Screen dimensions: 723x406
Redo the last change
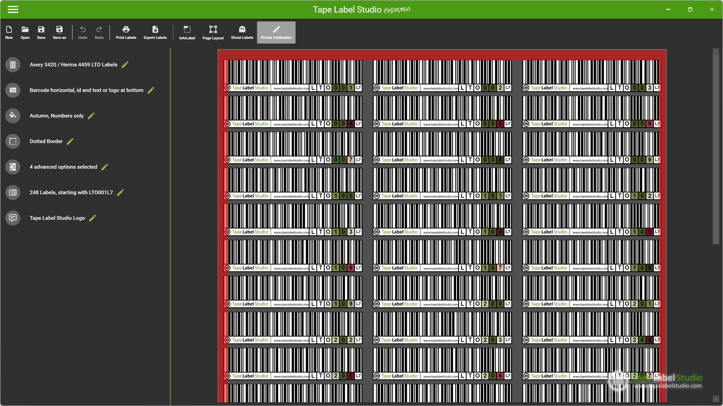(99, 33)
